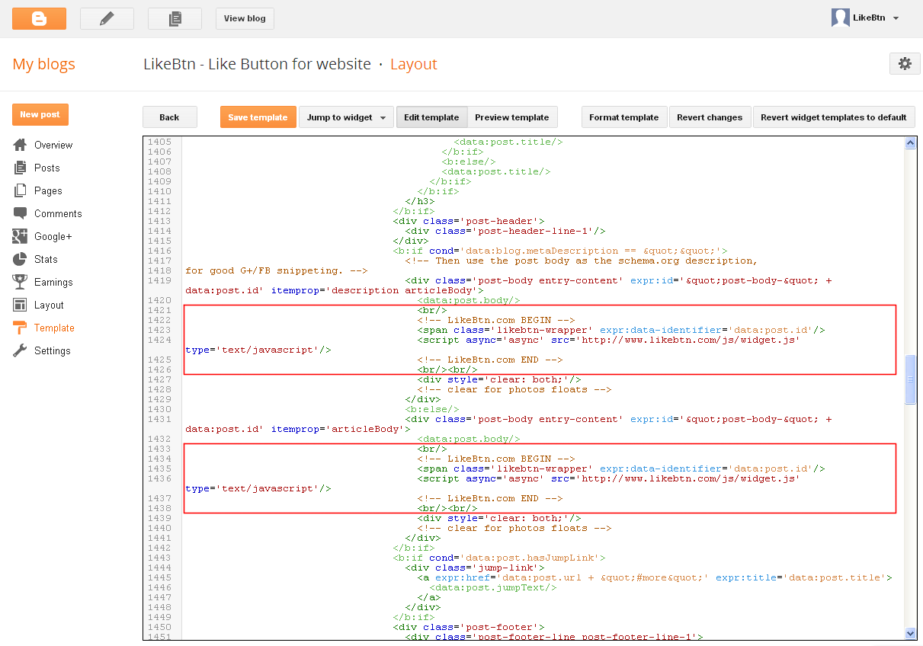Switch to Preview template mode
The height and width of the screenshot is (646, 923).
point(511,117)
